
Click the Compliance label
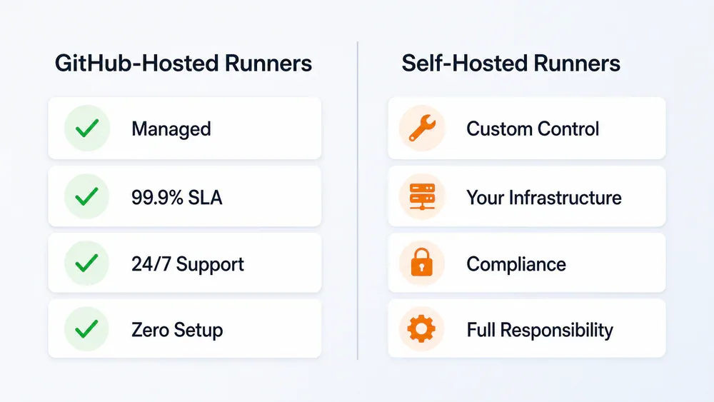pos(516,264)
